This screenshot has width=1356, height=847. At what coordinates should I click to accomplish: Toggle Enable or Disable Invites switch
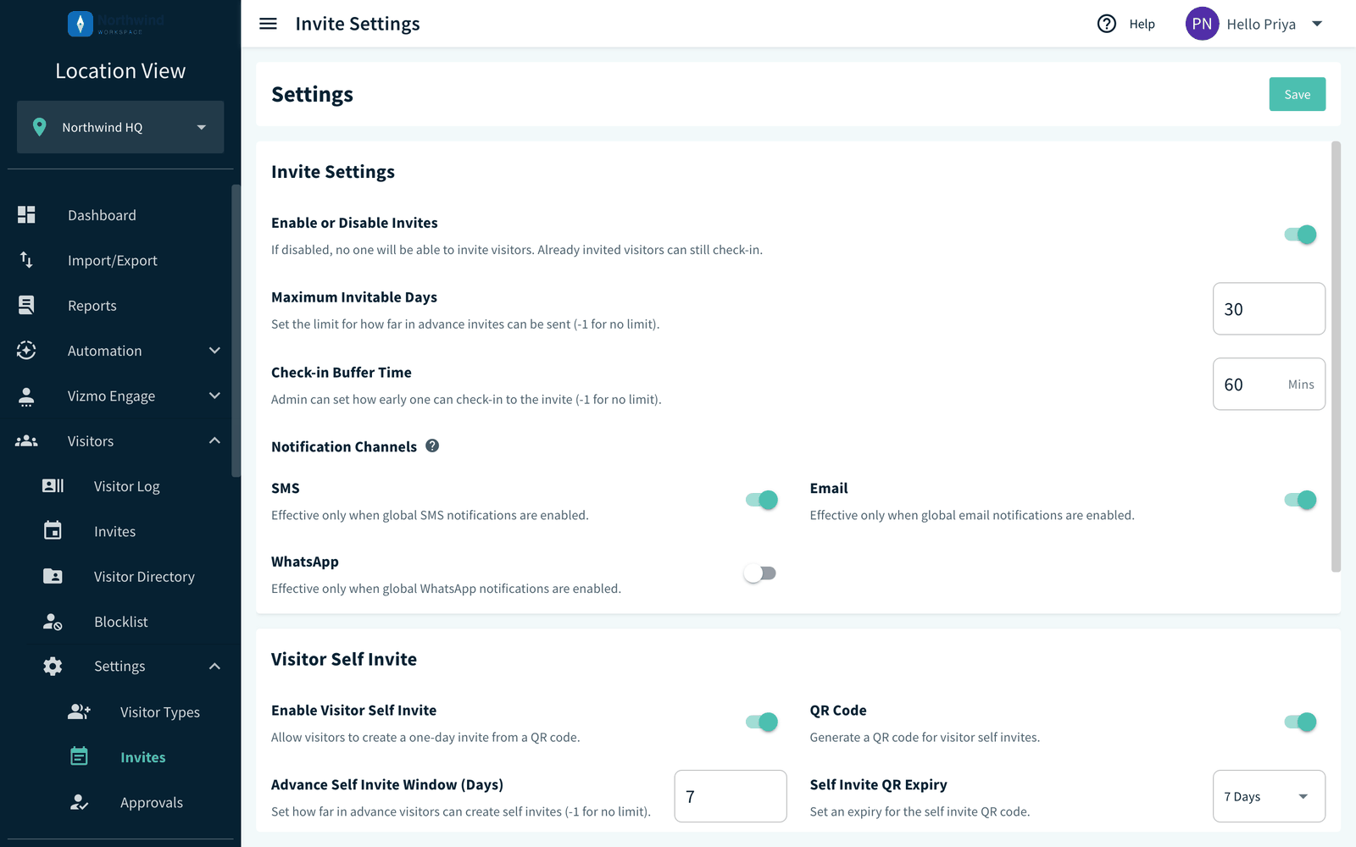[1300, 235]
